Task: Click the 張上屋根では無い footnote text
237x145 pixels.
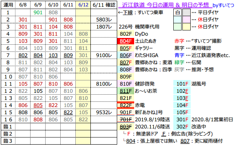Action: click(159, 141)
